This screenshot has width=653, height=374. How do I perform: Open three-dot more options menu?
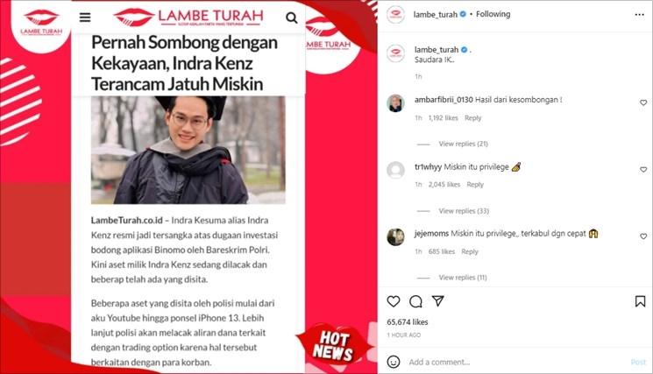coord(639,15)
